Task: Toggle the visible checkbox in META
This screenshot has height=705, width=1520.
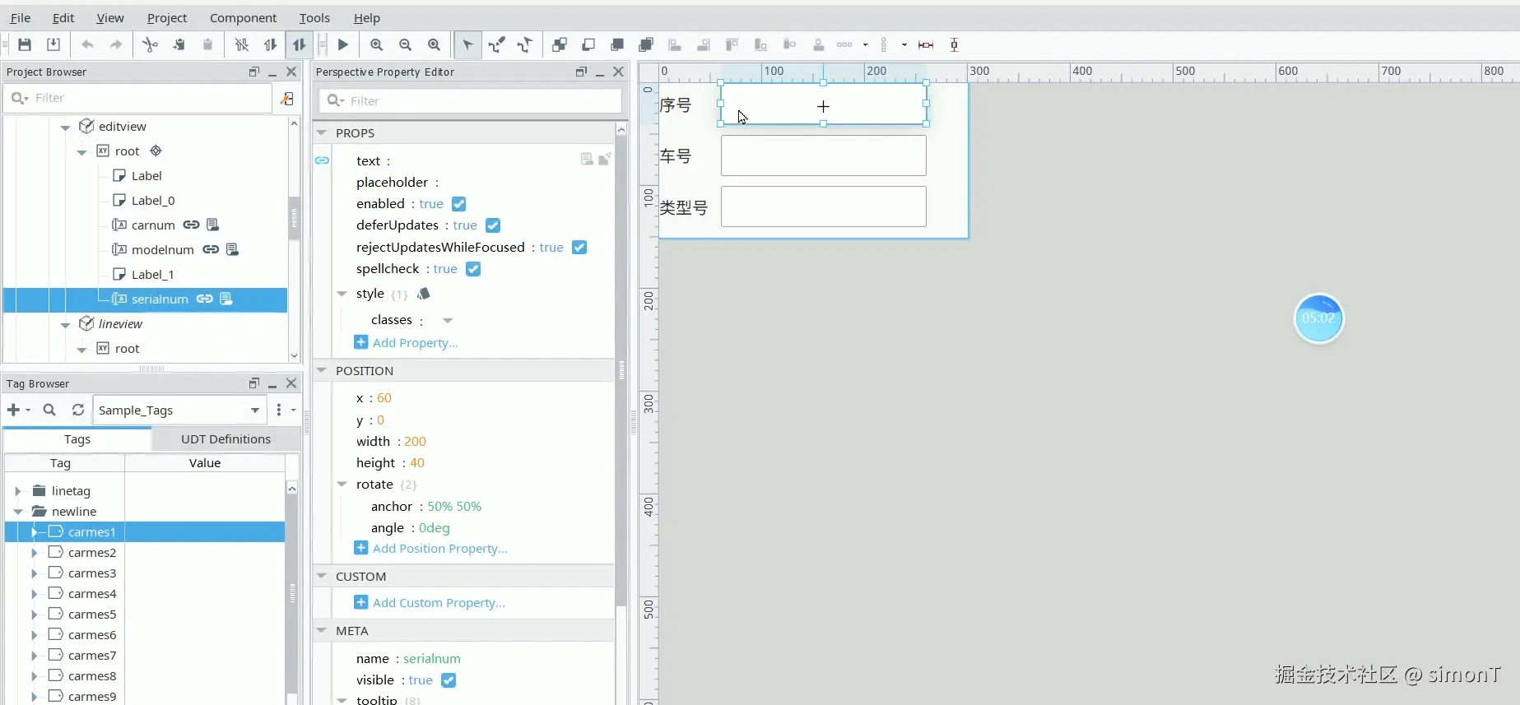Action: pos(449,680)
